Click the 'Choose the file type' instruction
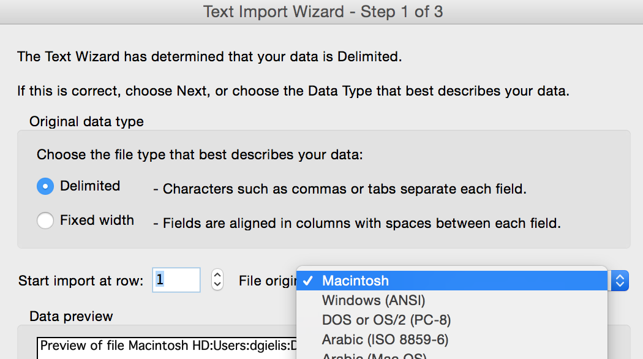 pyautogui.click(x=200, y=154)
